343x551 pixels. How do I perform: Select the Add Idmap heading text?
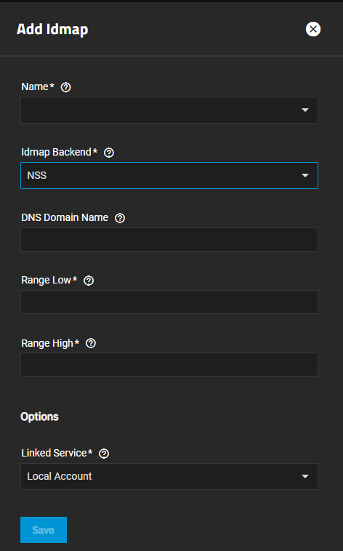(52, 30)
